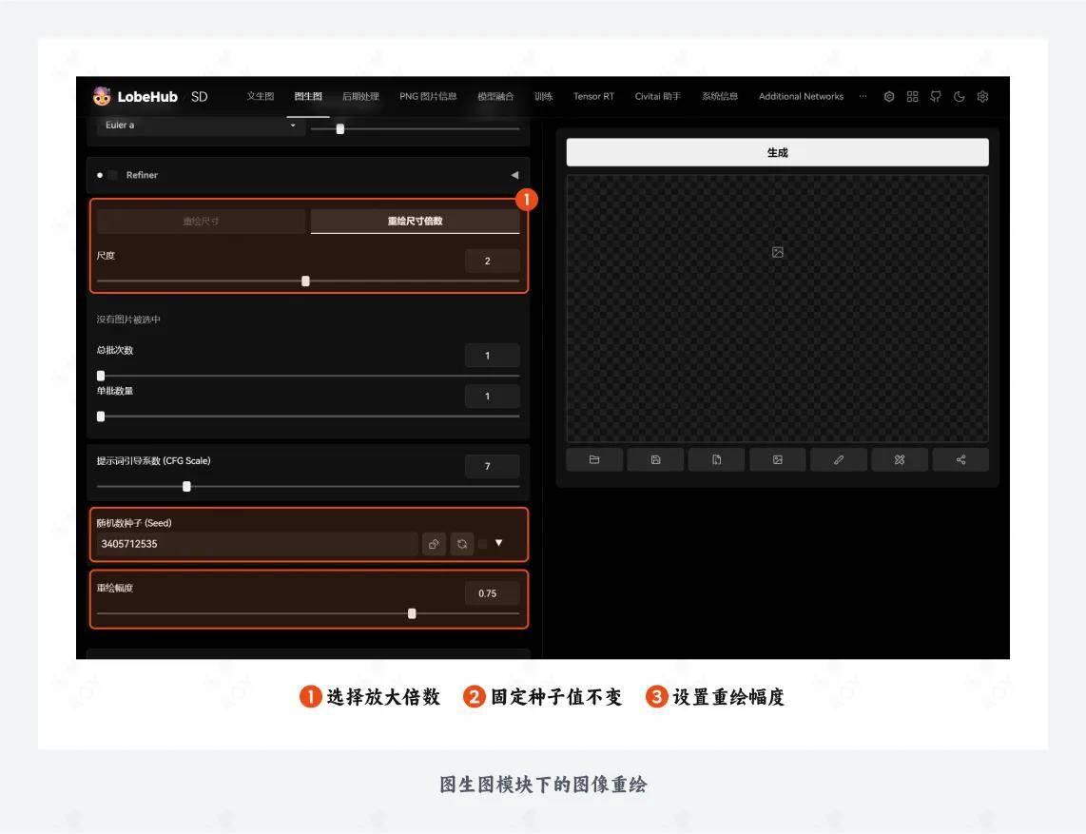Click the 单批数量 slider handle
Screen dimensions: 1086x834
[101, 417]
